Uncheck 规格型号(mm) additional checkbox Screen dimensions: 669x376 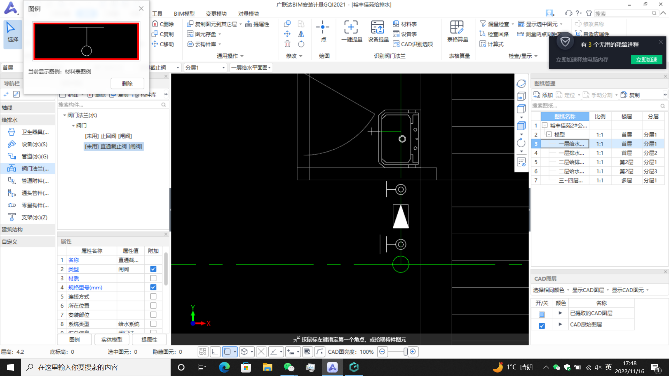pos(153,287)
